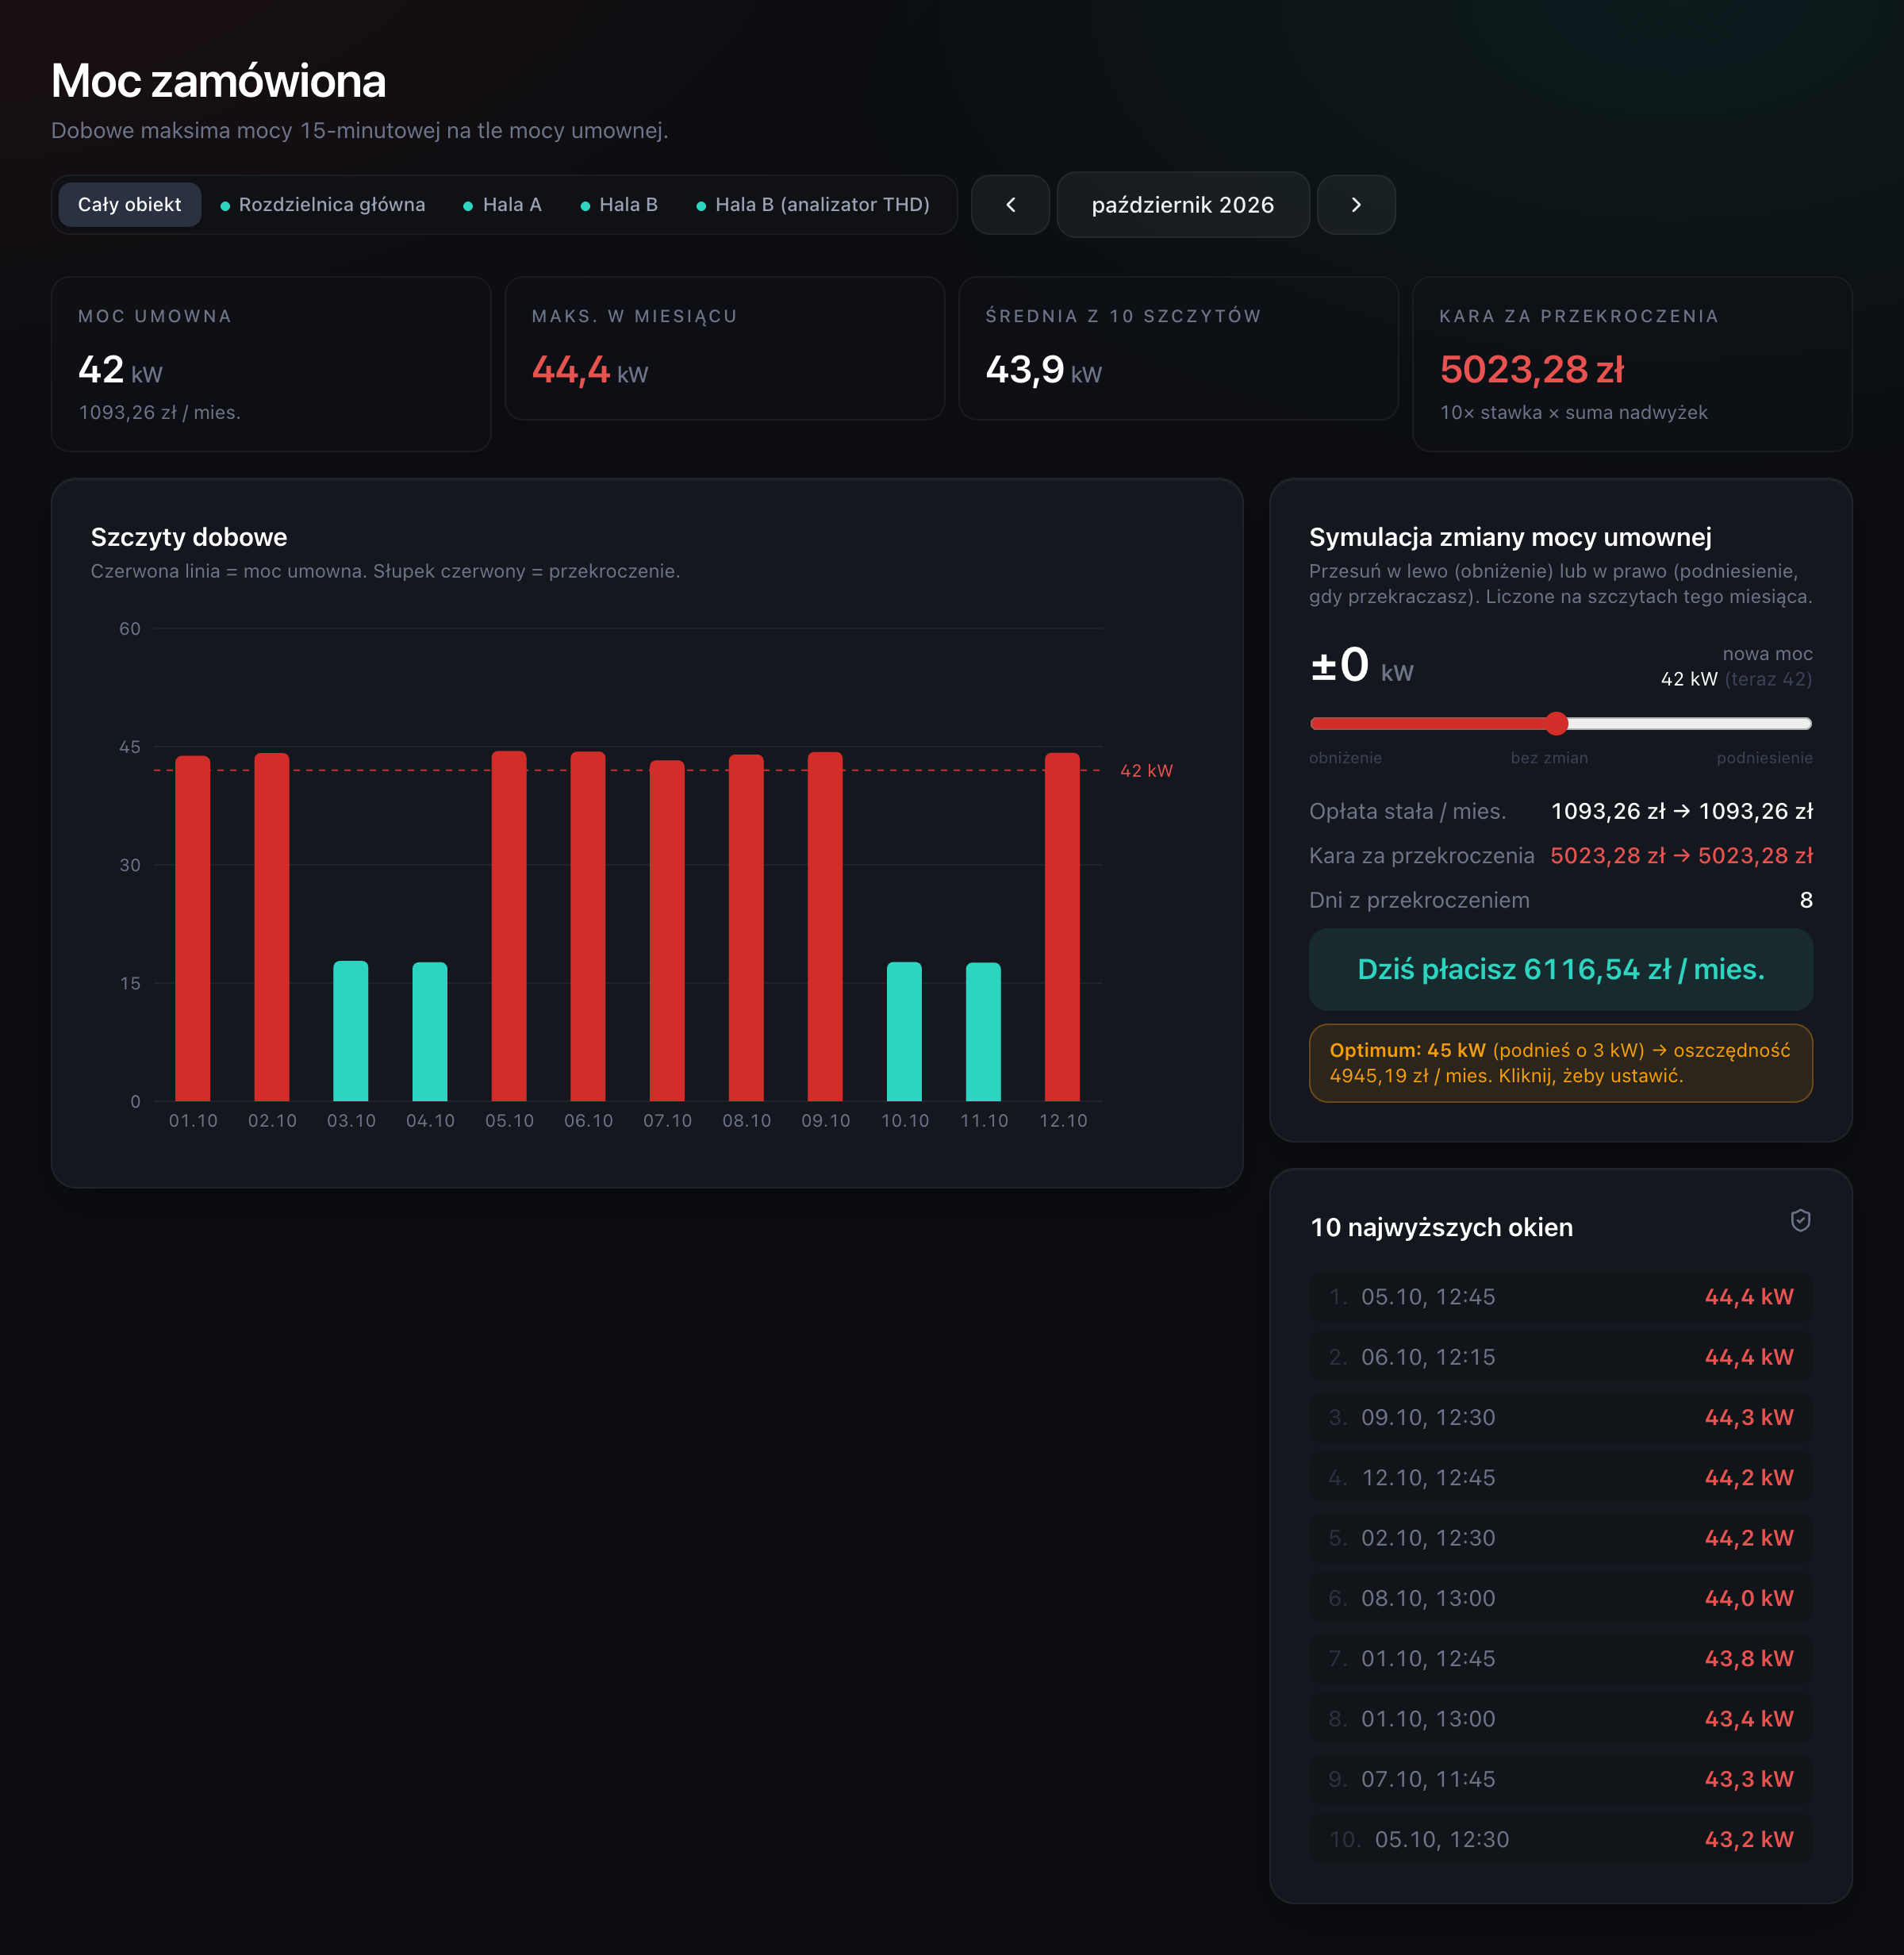The width and height of the screenshot is (1904, 1955).
Task: Select the Hala B tab
Action: (619, 205)
